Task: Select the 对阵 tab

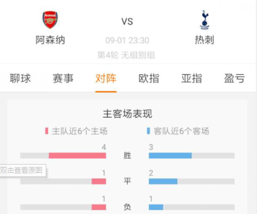Action: click(106, 78)
